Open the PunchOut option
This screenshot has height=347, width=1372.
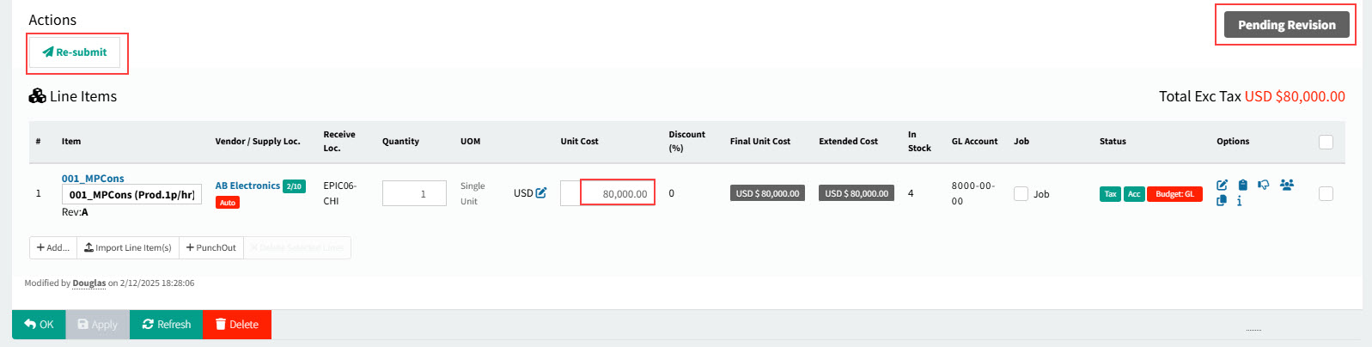click(211, 247)
